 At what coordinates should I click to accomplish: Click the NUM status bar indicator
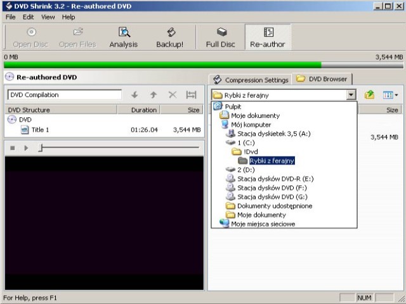point(364,298)
